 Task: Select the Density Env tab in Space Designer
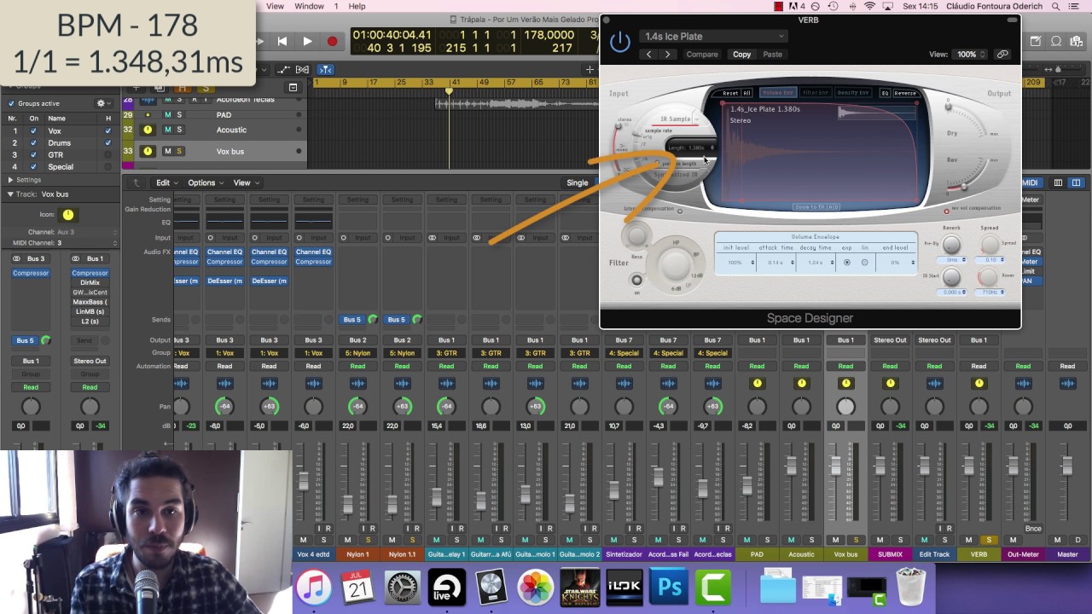[x=852, y=93]
